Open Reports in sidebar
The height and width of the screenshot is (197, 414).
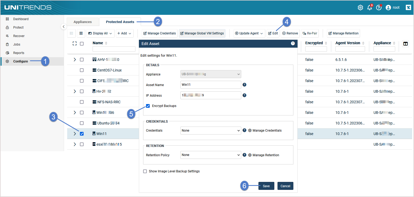click(32, 53)
